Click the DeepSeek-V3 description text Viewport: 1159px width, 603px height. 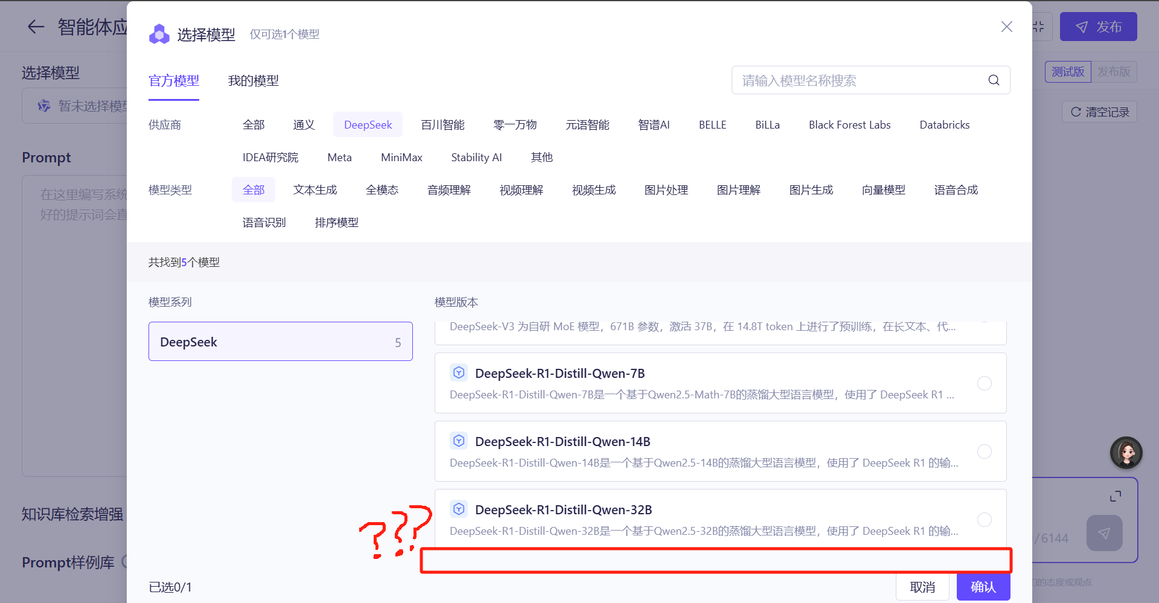pos(703,327)
